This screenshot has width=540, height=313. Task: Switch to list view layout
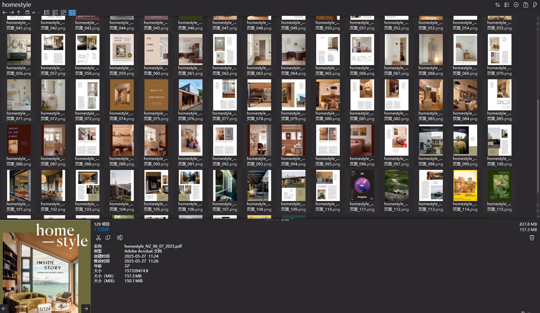47,13
